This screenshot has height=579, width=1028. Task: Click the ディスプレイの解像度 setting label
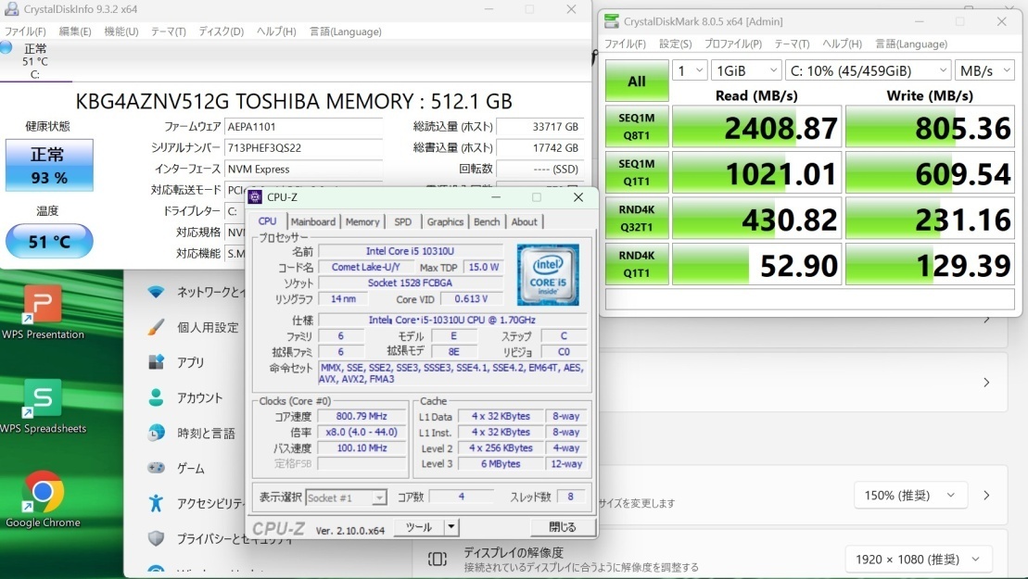pos(514,552)
